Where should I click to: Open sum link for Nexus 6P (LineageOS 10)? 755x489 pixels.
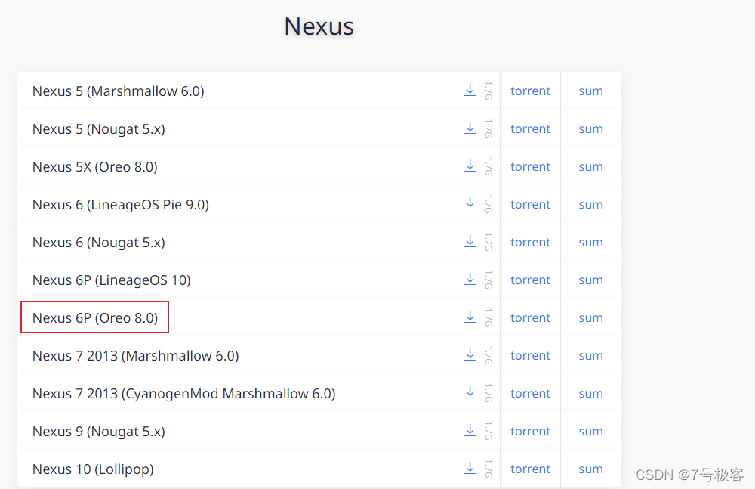(x=591, y=280)
